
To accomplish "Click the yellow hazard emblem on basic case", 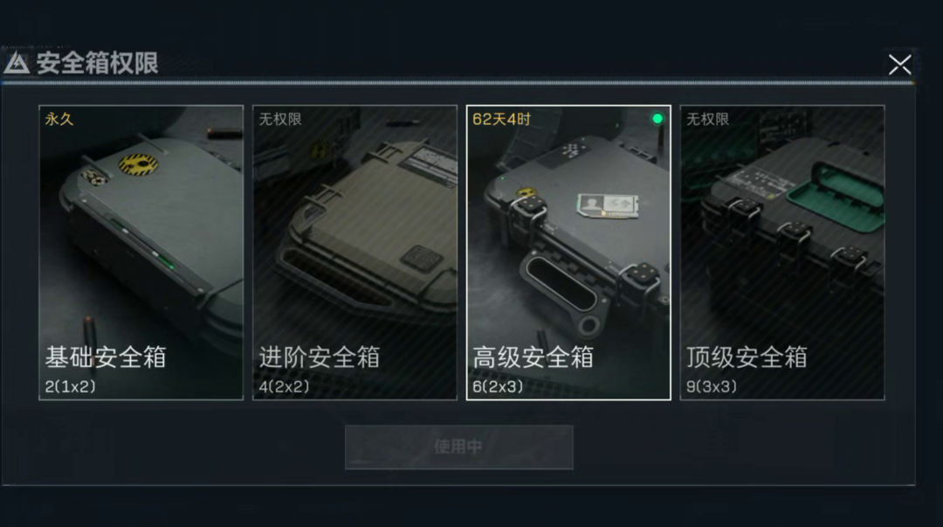I will [x=138, y=163].
